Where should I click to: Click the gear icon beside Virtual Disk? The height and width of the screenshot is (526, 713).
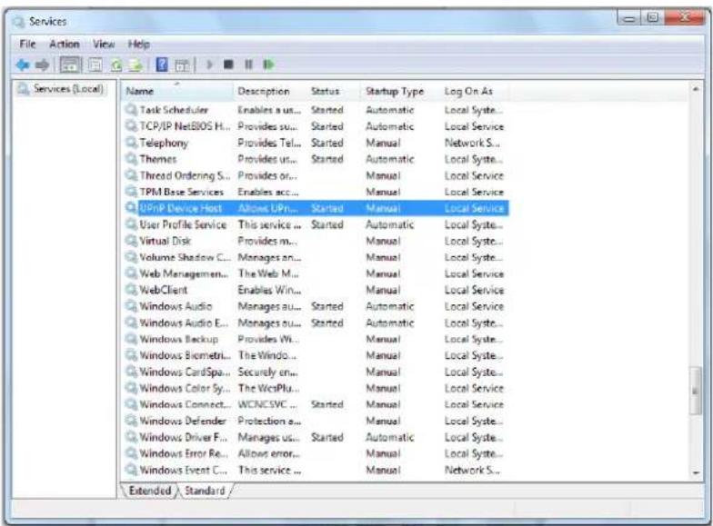click(131, 240)
